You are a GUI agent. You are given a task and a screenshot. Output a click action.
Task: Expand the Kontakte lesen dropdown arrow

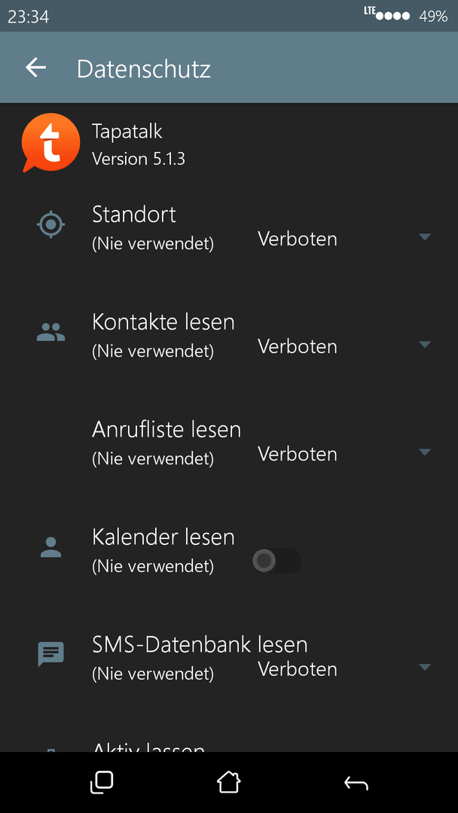click(x=425, y=344)
